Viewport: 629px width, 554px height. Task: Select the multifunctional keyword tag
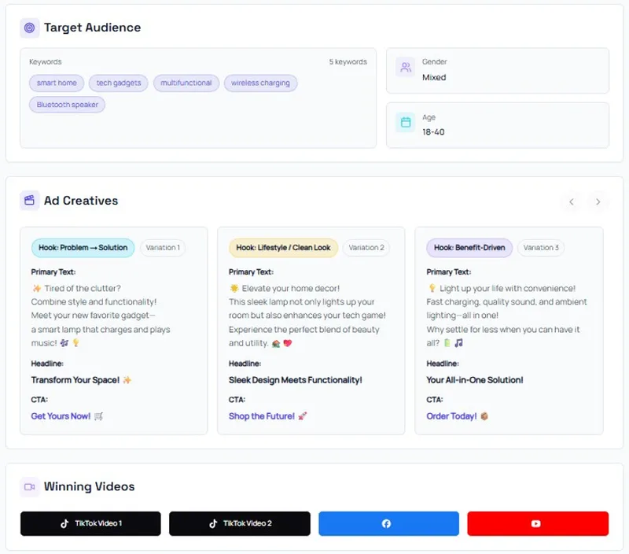click(186, 83)
